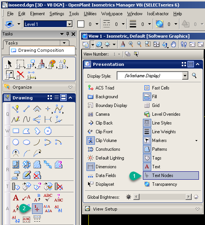205x225 pixels.
Task: Open the Workspace menu
Action: click(x=112, y=14)
